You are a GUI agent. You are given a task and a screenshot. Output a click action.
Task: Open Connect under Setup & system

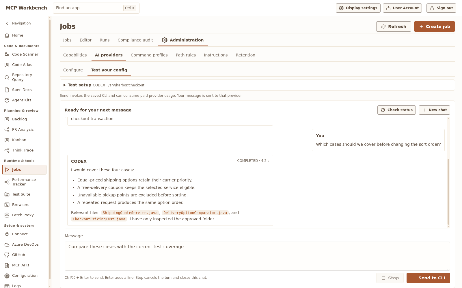pos(24,234)
